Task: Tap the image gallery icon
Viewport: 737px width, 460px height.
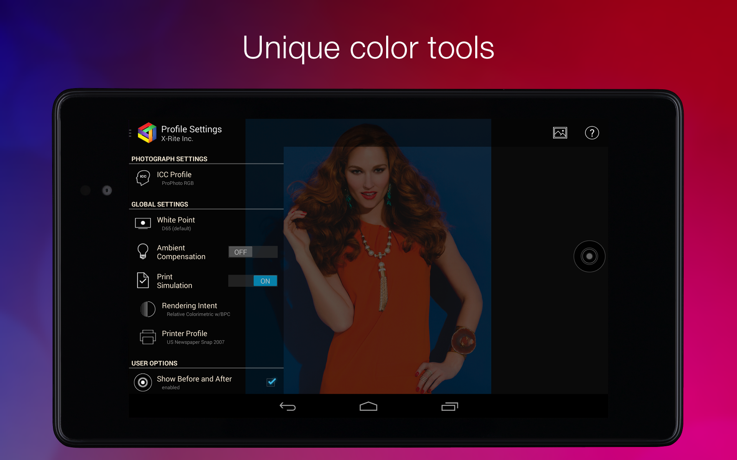Action: (560, 133)
